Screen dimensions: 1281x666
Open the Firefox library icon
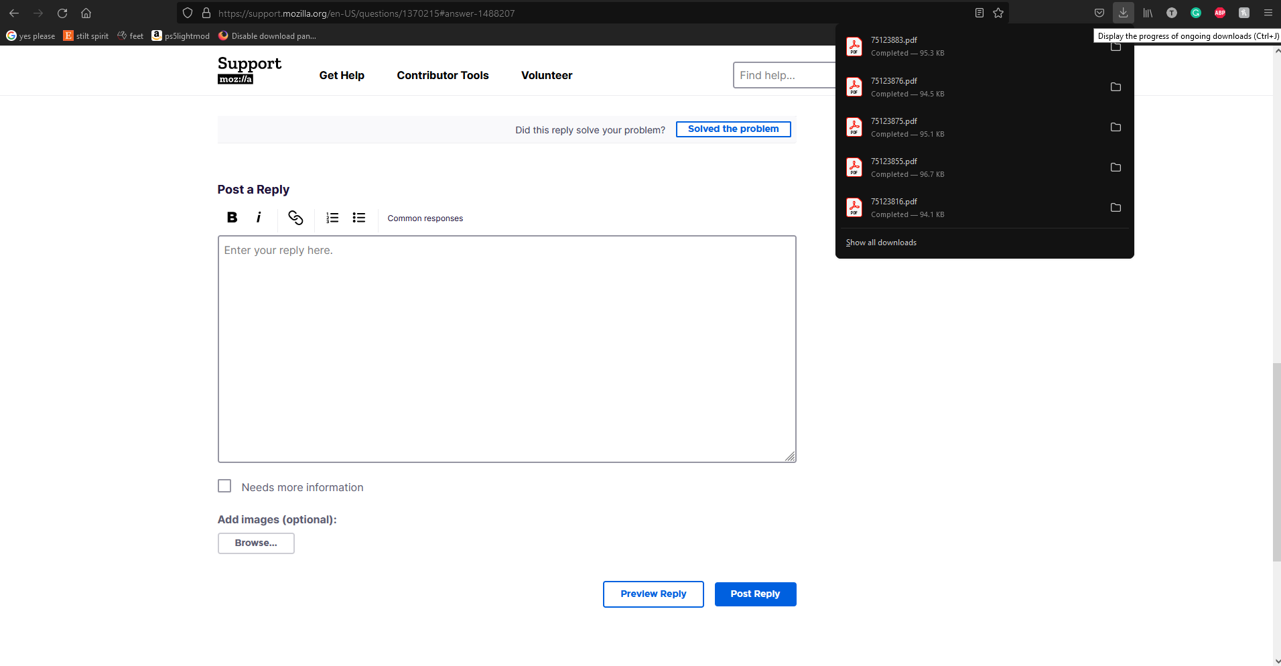[1148, 13]
